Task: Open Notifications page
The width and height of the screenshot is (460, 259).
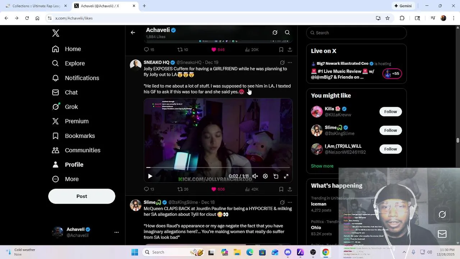Action: tap(75, 78)
